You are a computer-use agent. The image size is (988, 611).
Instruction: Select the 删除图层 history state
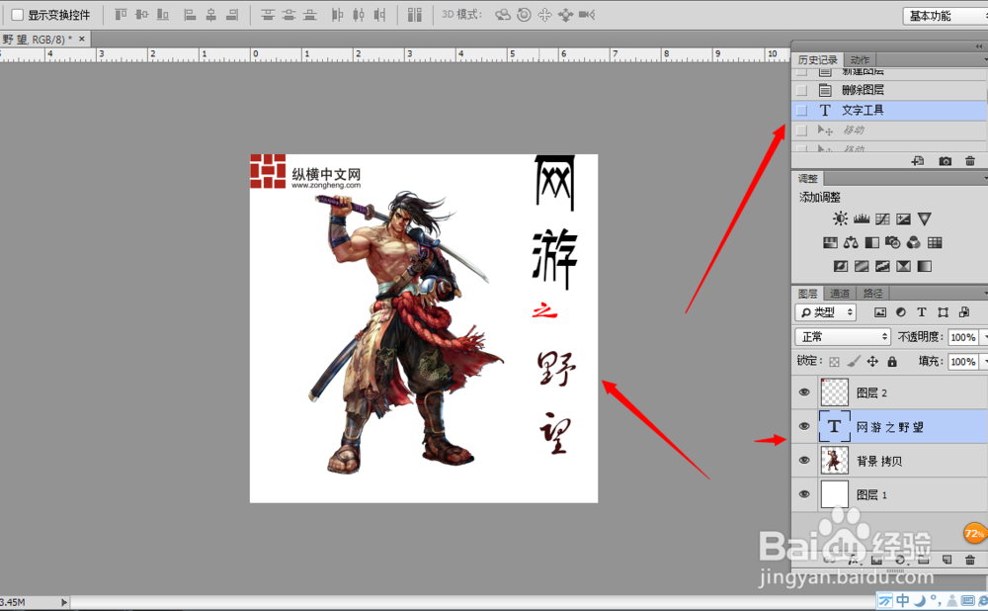(x=889, y=90)
